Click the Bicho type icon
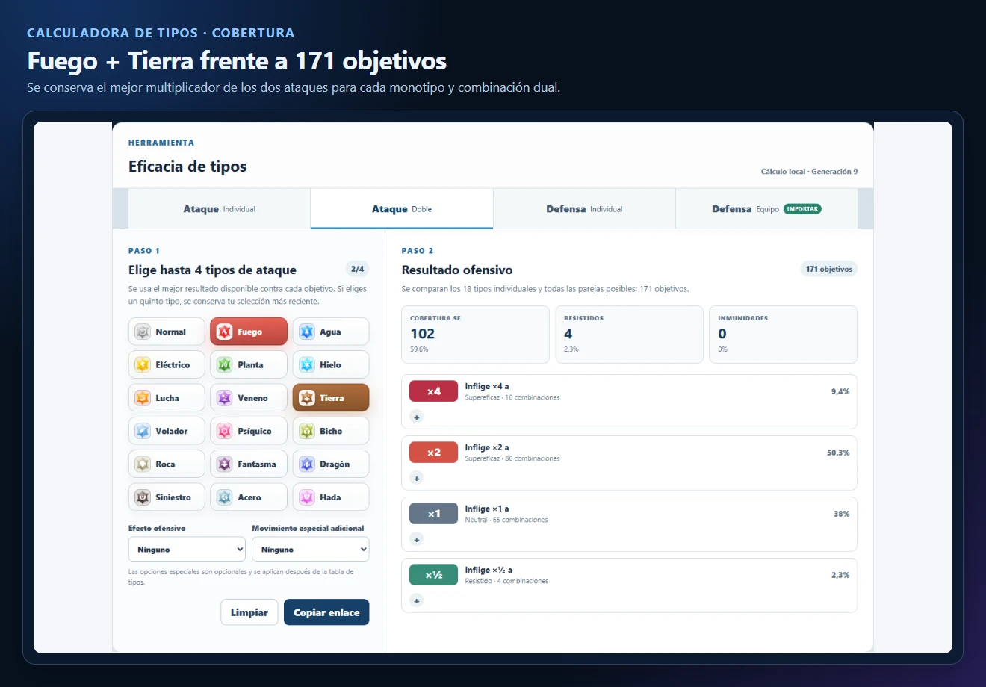 307,431
